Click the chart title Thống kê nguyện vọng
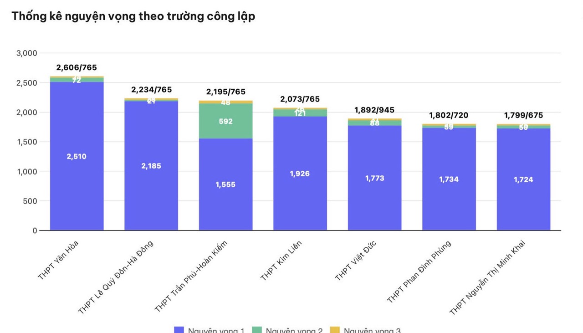Screen dimensions: 583x333 click(133, 16)
